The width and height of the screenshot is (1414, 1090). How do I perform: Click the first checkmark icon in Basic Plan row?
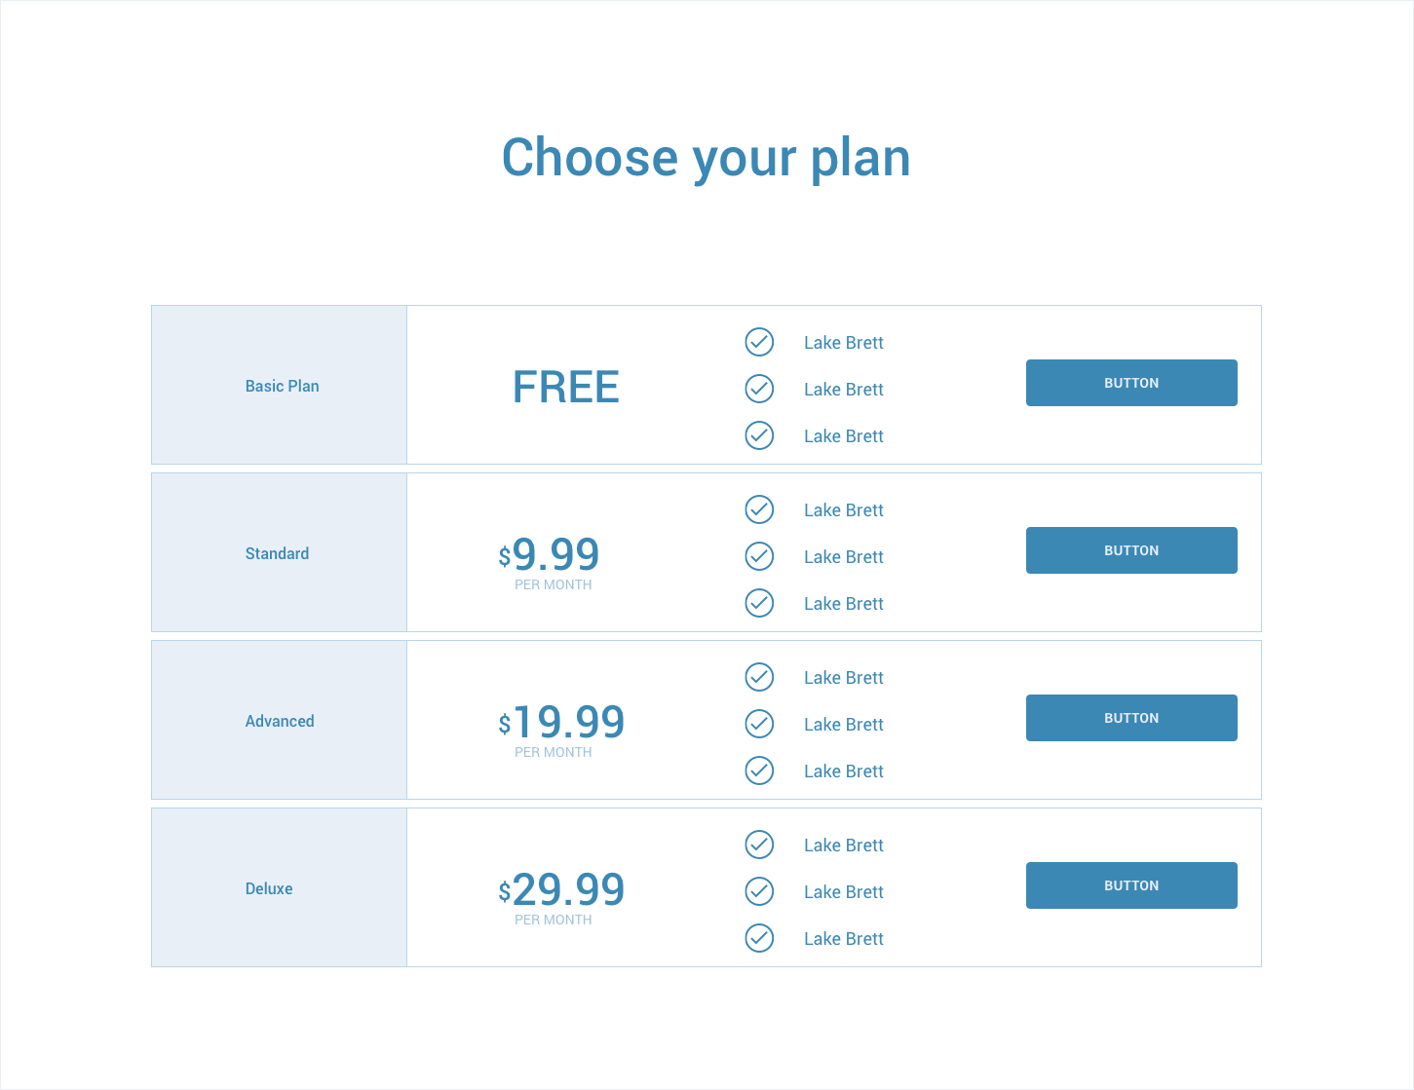pos(759,342)
